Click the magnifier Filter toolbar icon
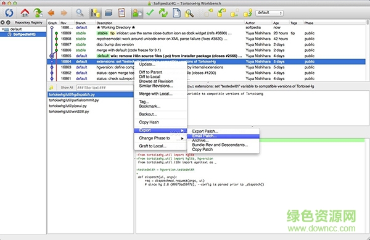Screen dimensions: 370x240 [x=80, y=13]
